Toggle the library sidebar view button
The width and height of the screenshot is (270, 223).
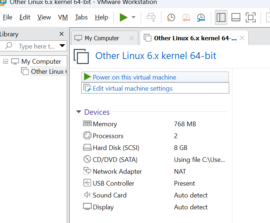pos(221,17)
